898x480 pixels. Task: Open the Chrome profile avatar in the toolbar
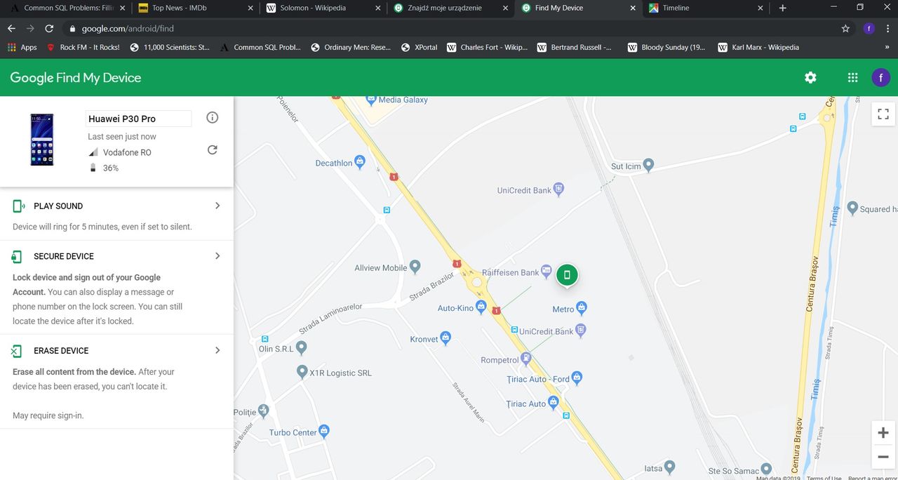[x=869, y=29]
